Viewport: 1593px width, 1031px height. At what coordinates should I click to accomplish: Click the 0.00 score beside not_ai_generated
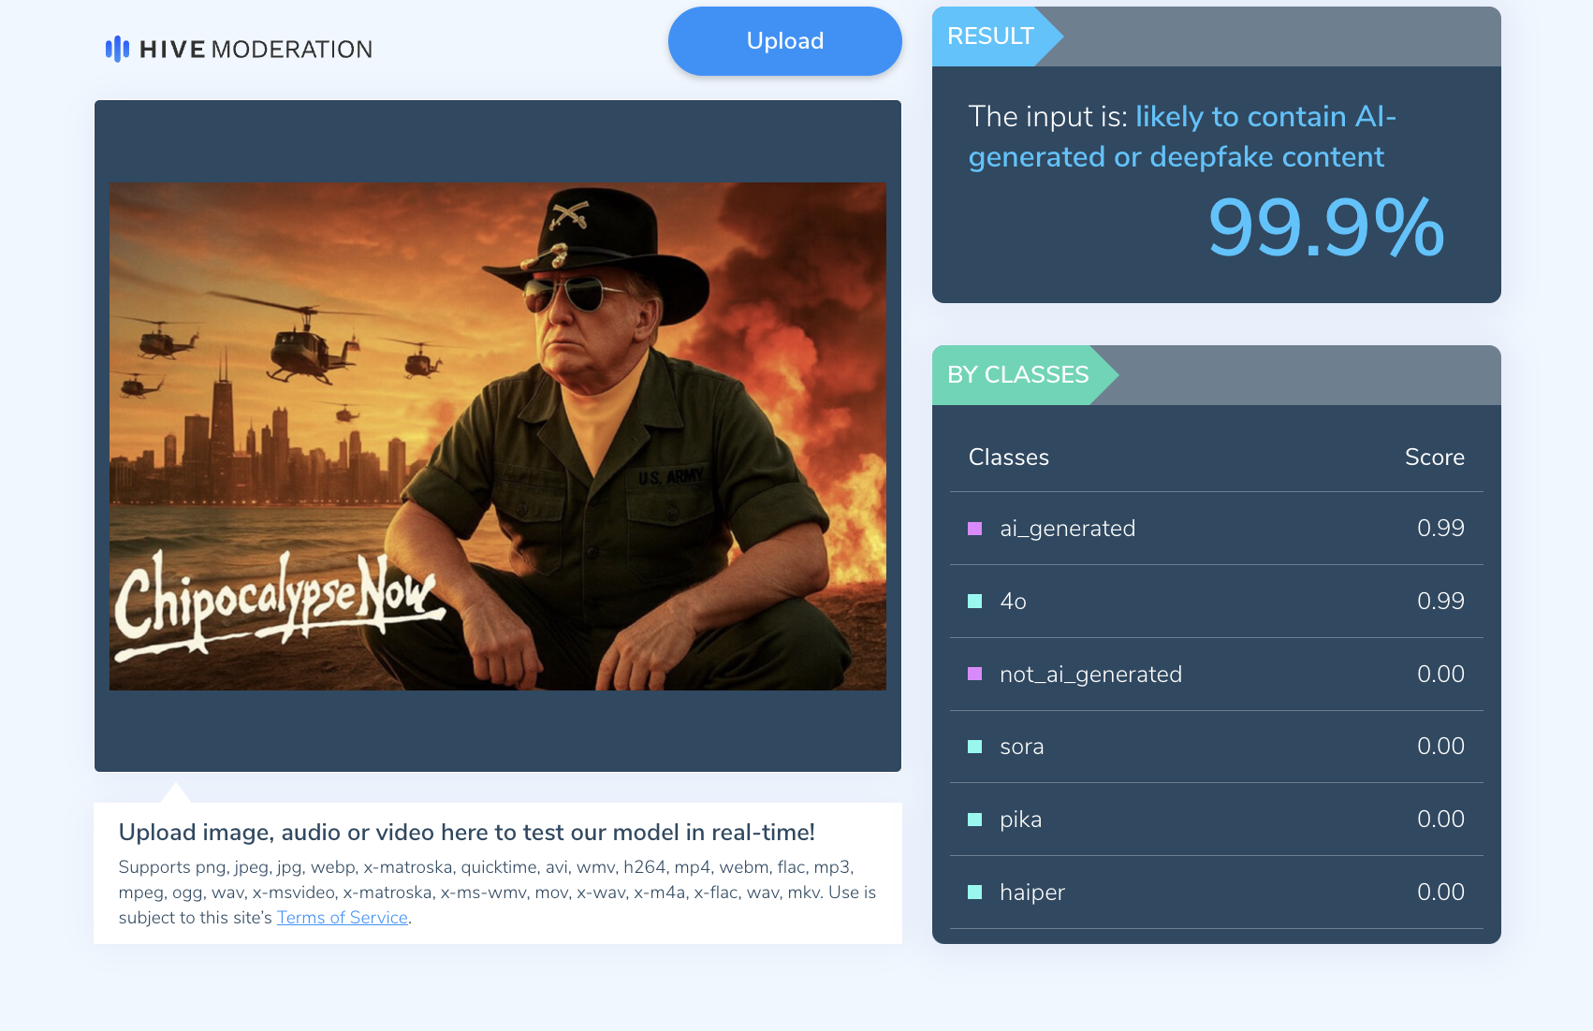[1440, 675]
